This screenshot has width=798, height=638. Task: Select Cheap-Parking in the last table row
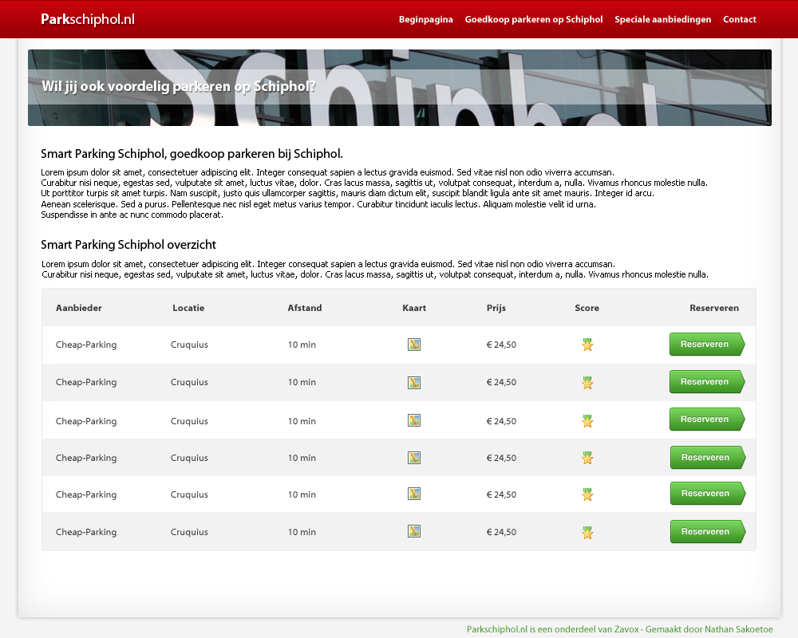[x=86, y=532]
